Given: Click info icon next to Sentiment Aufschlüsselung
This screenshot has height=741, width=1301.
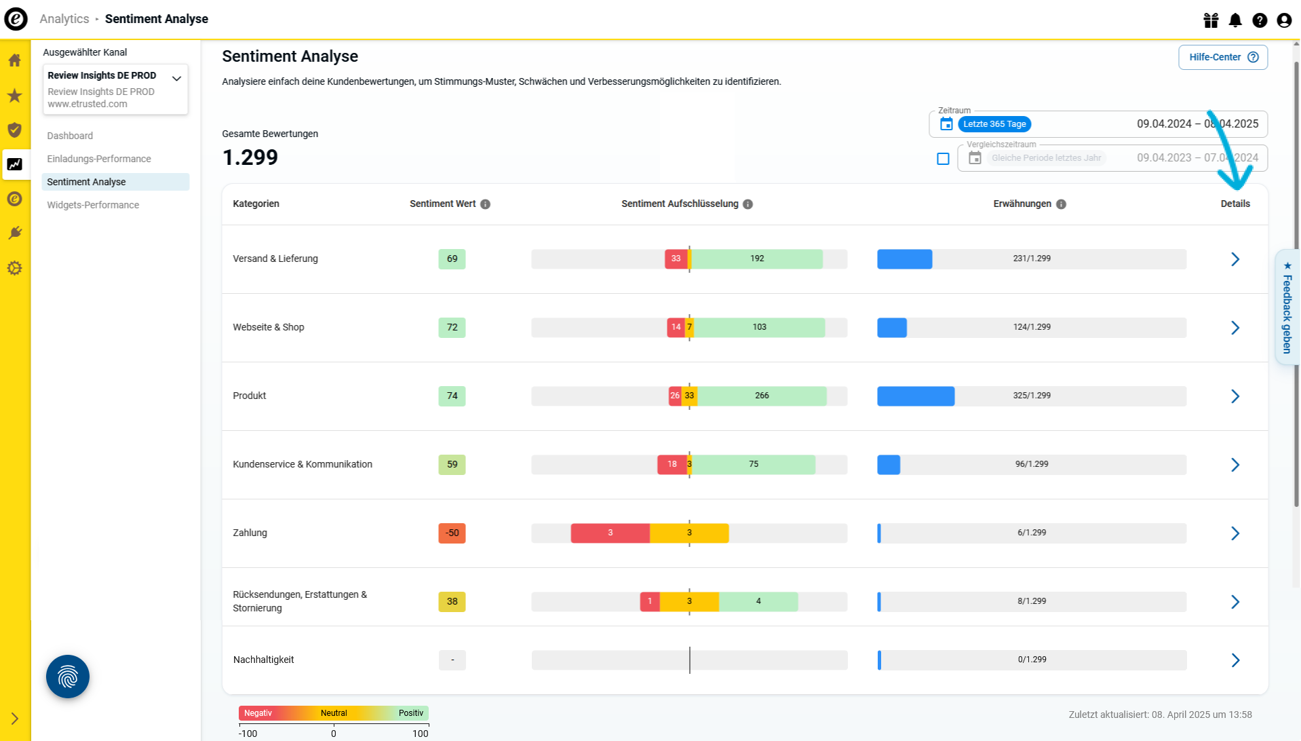Looking at the screenshot, I should point(747,204).
